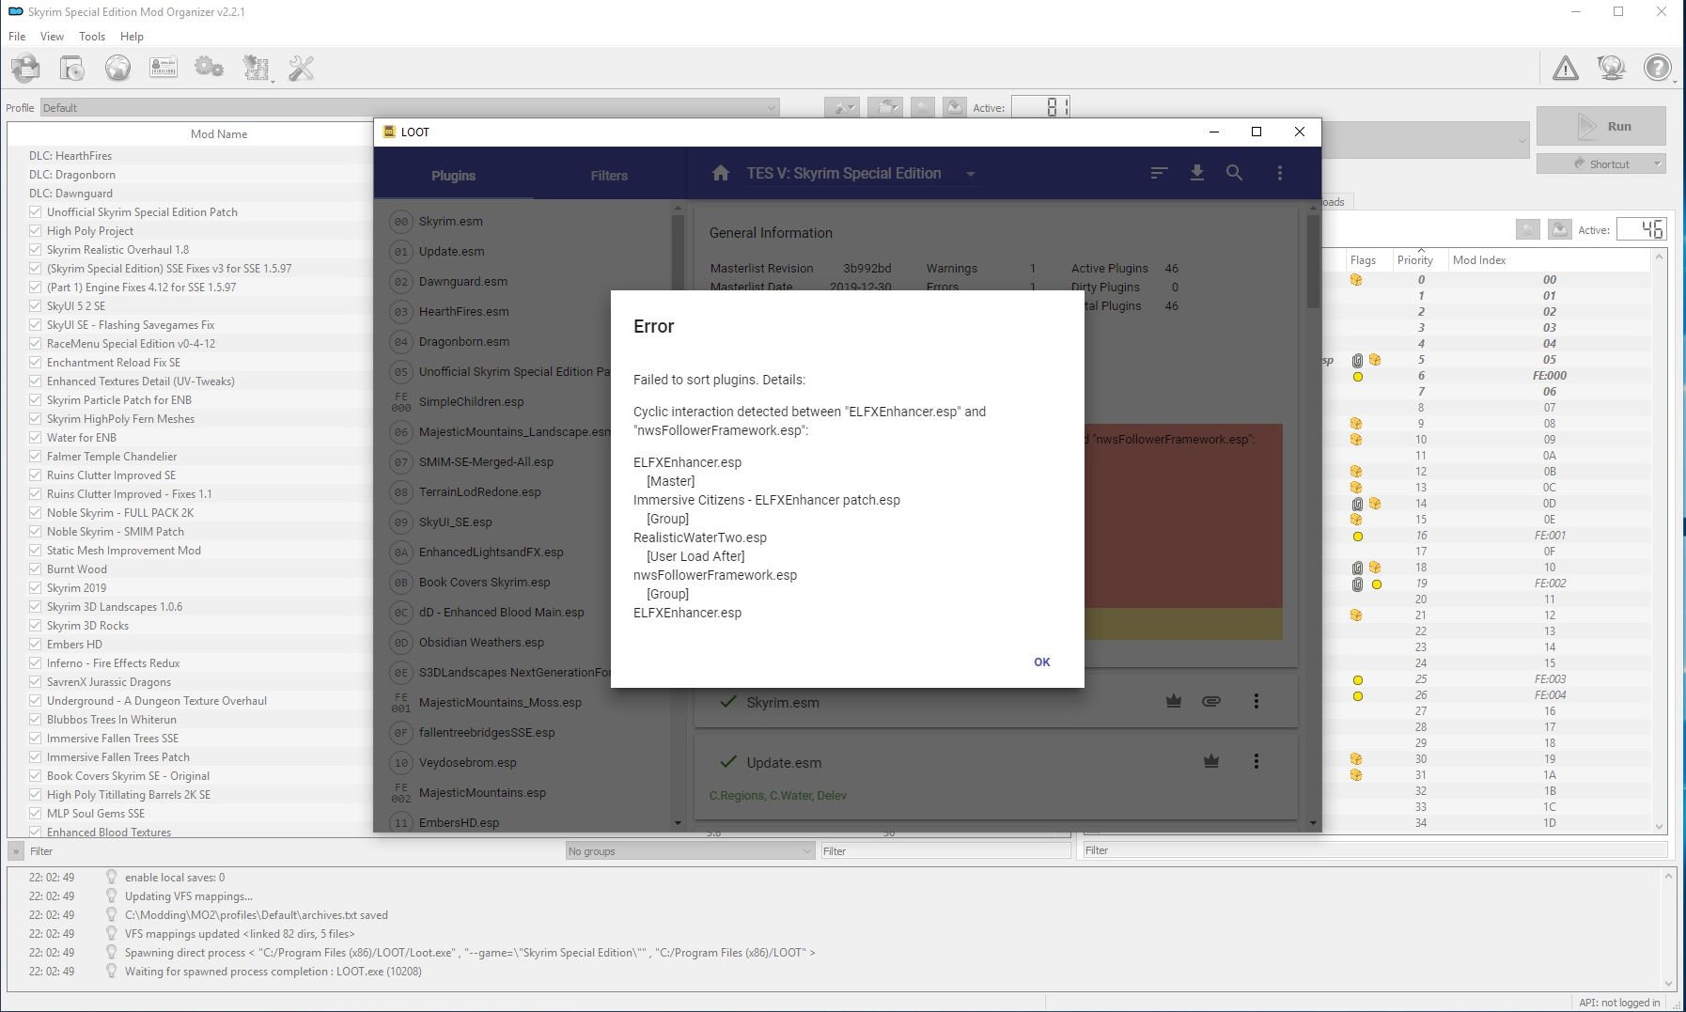The width and height of the screenshot is (1686, 1012).
Task: Click the Nexus globe icon in Mod Organizer
Action: (x=118, y=68)
